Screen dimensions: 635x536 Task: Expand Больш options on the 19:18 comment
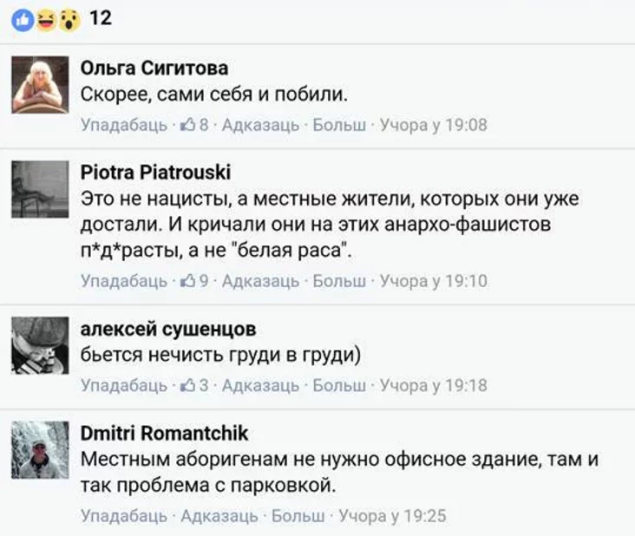[338, 385]
